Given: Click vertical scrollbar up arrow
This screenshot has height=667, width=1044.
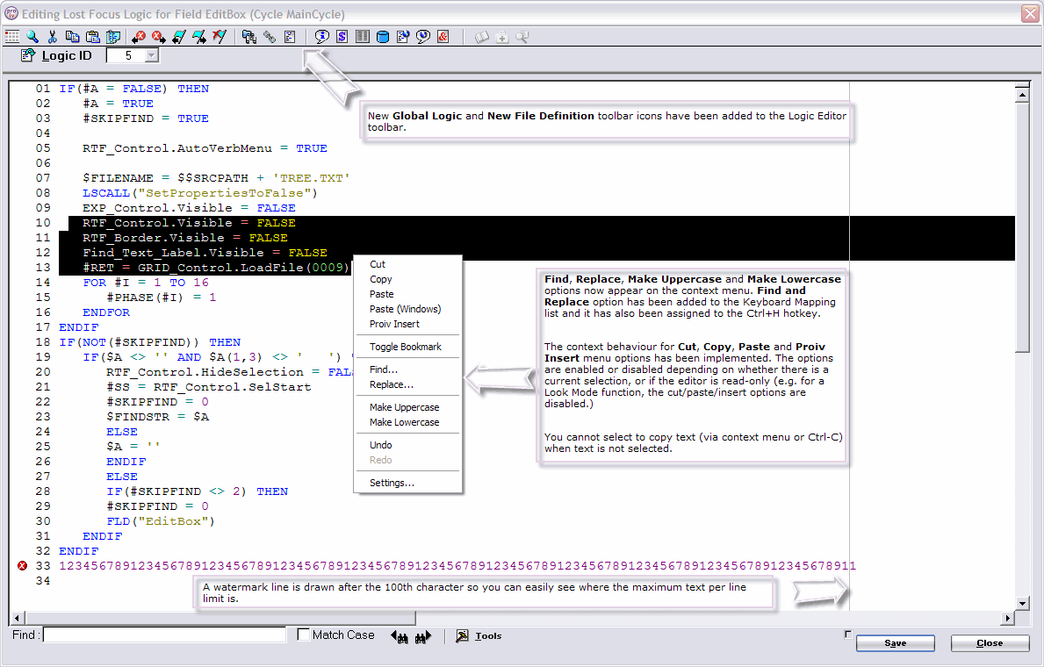Looking at the screenshot, I should click(x=1023, y=95).
